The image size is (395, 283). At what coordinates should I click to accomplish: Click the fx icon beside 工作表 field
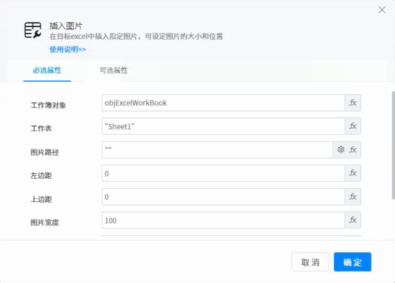click(x=353, y=126)
